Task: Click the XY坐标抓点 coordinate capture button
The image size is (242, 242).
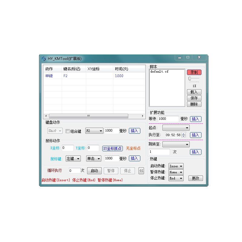Action: (113, 149)
